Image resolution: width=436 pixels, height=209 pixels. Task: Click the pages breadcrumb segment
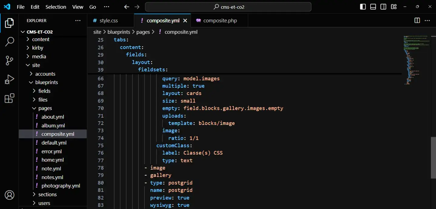pos(143,32)
